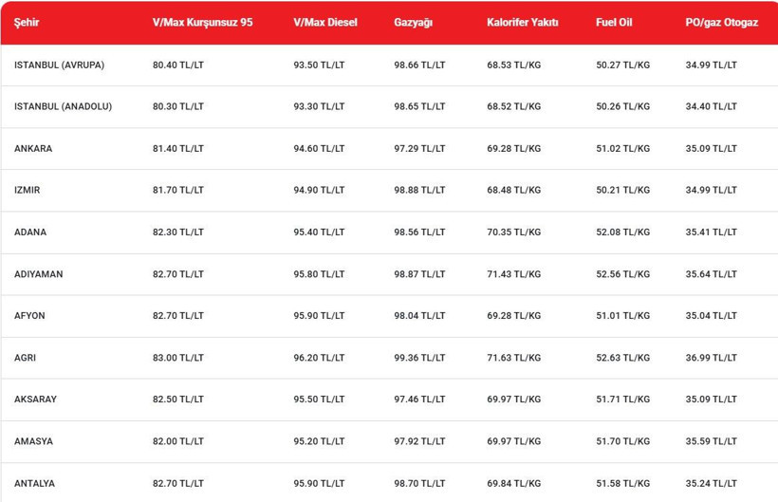Click 98.70 TL/LT Antalya Gazyağı value
Viewport: 778px width, 502px height.
[x=419, y=483]
